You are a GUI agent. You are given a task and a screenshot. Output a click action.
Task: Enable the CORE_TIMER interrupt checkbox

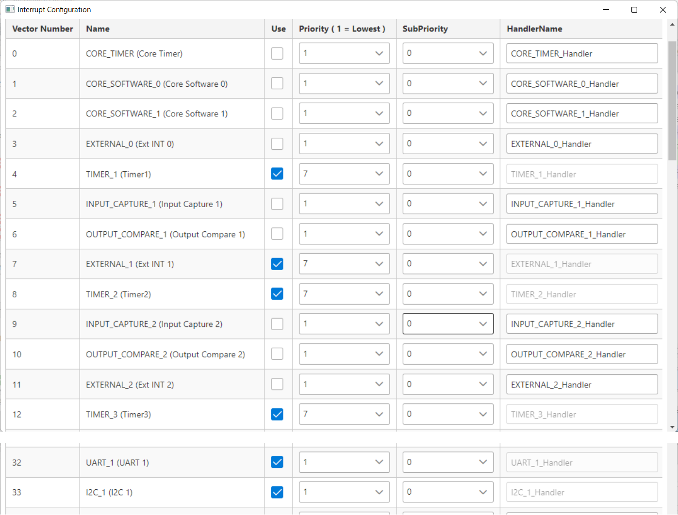pos(277,53)
